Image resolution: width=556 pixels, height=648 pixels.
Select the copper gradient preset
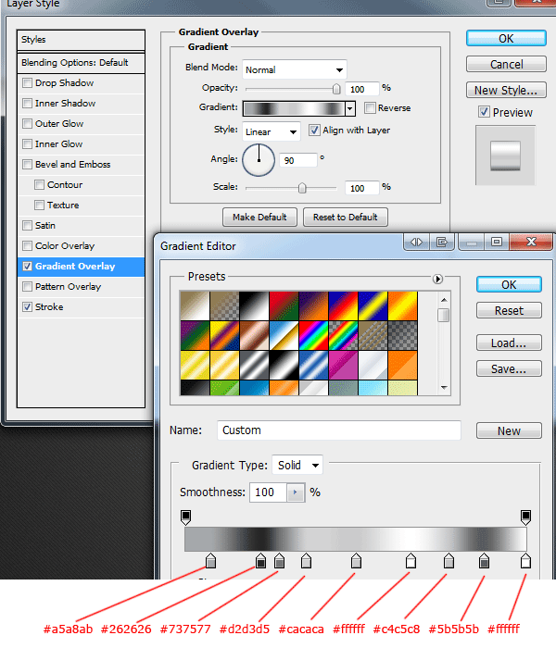click(254, 335)
